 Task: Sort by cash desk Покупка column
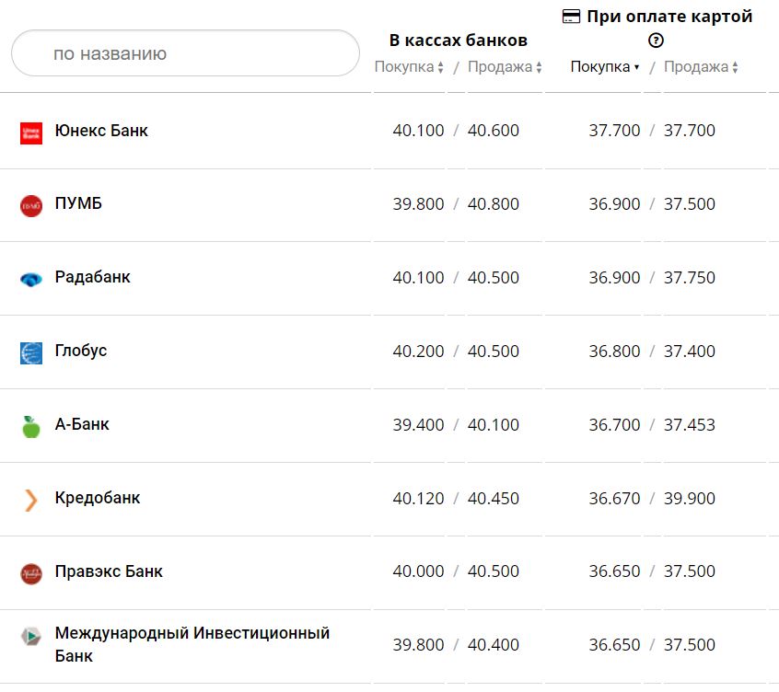(409, 67)
